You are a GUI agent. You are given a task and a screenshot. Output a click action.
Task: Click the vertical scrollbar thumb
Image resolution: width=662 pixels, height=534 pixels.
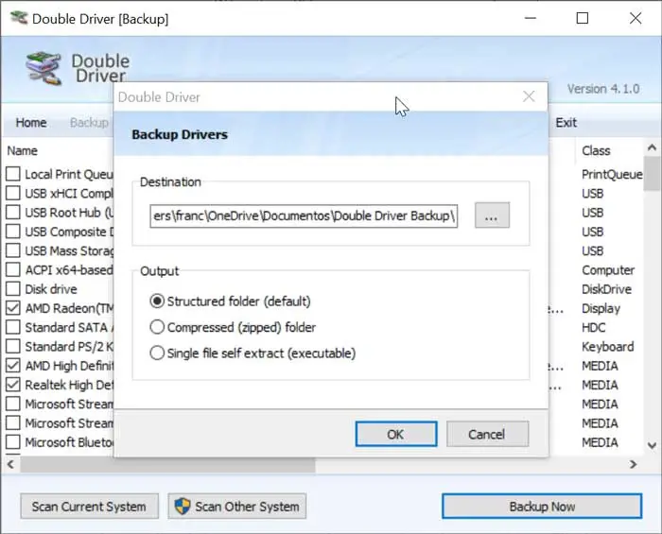[652, 173]
